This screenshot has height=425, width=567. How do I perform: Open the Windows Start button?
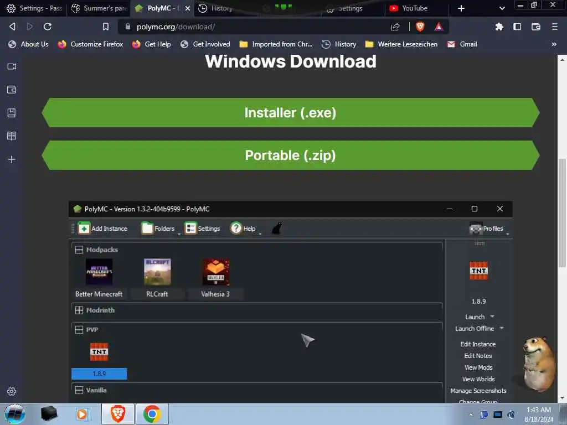click(14, 414)
